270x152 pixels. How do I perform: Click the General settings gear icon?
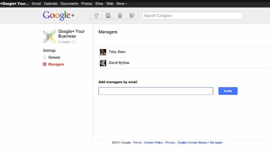pyautogui.click(x=45, y=57)
